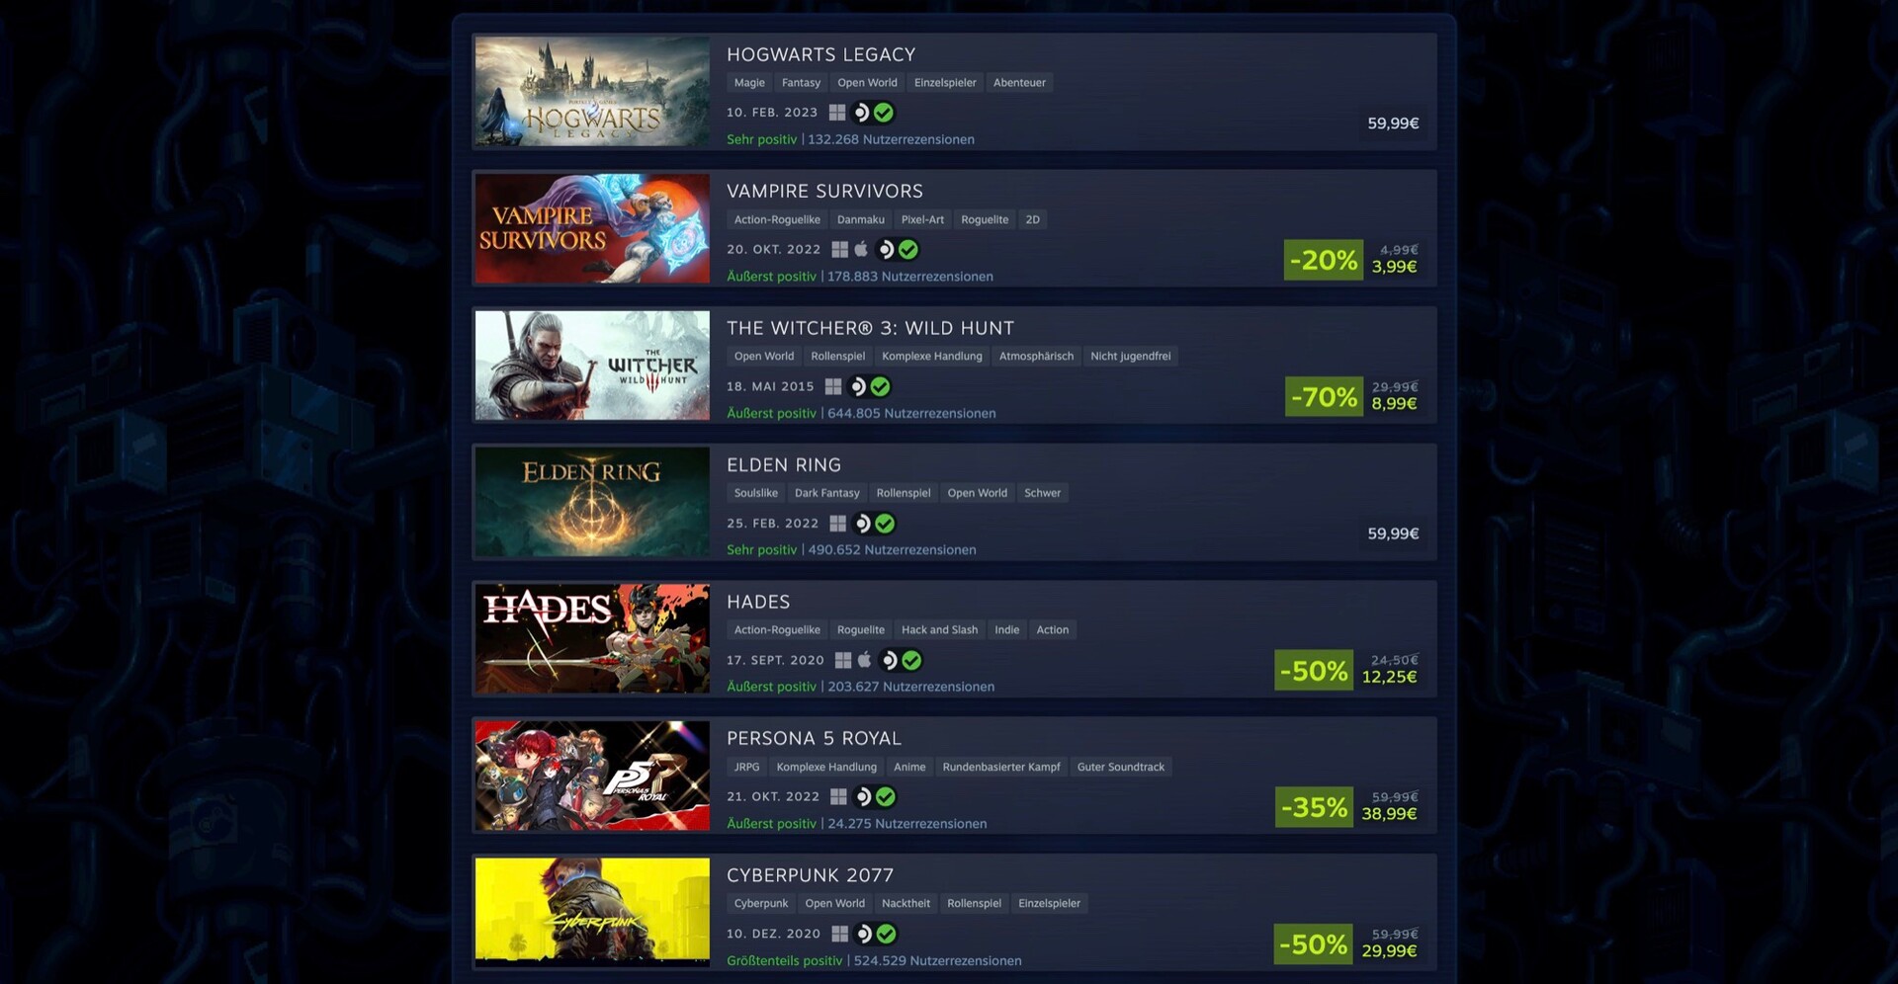Click the -50% discount badge on Hades
Viewport: 1898px width, 984px height.
coord(1314,670)
